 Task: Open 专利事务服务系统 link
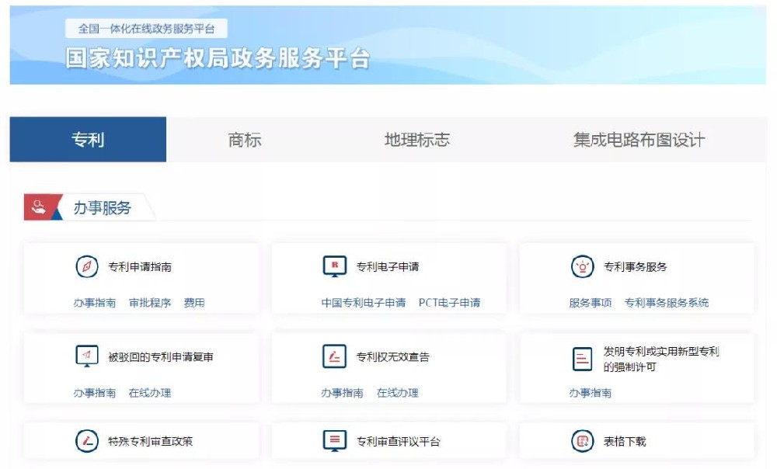667,303
